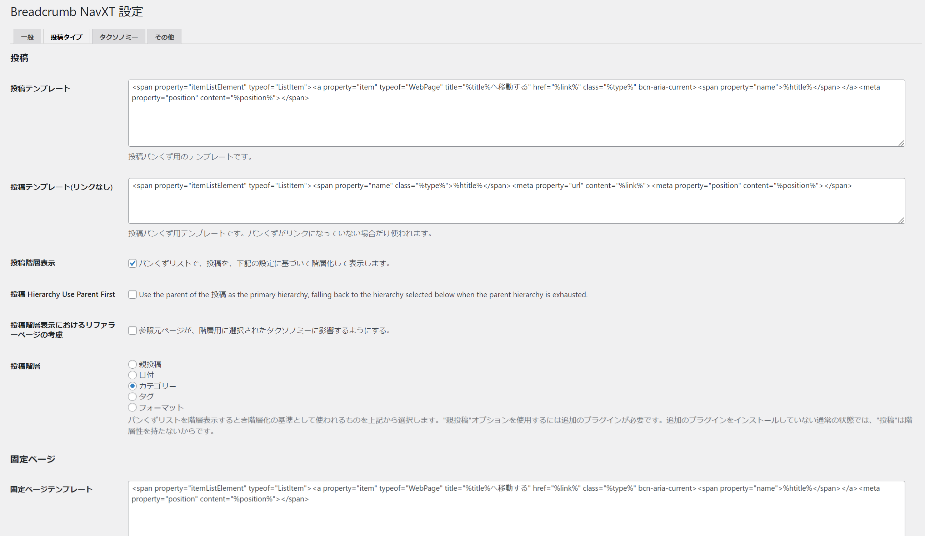The width and height of the screenshot is (925, 536).
Task: Choose the タグ radio option
Action: pos(132,396)
